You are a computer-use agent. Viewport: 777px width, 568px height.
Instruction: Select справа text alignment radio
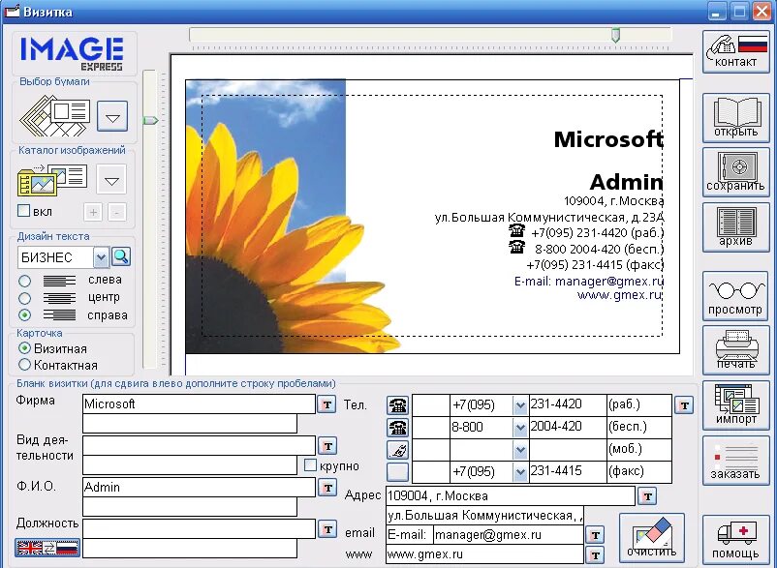[24, 315]
